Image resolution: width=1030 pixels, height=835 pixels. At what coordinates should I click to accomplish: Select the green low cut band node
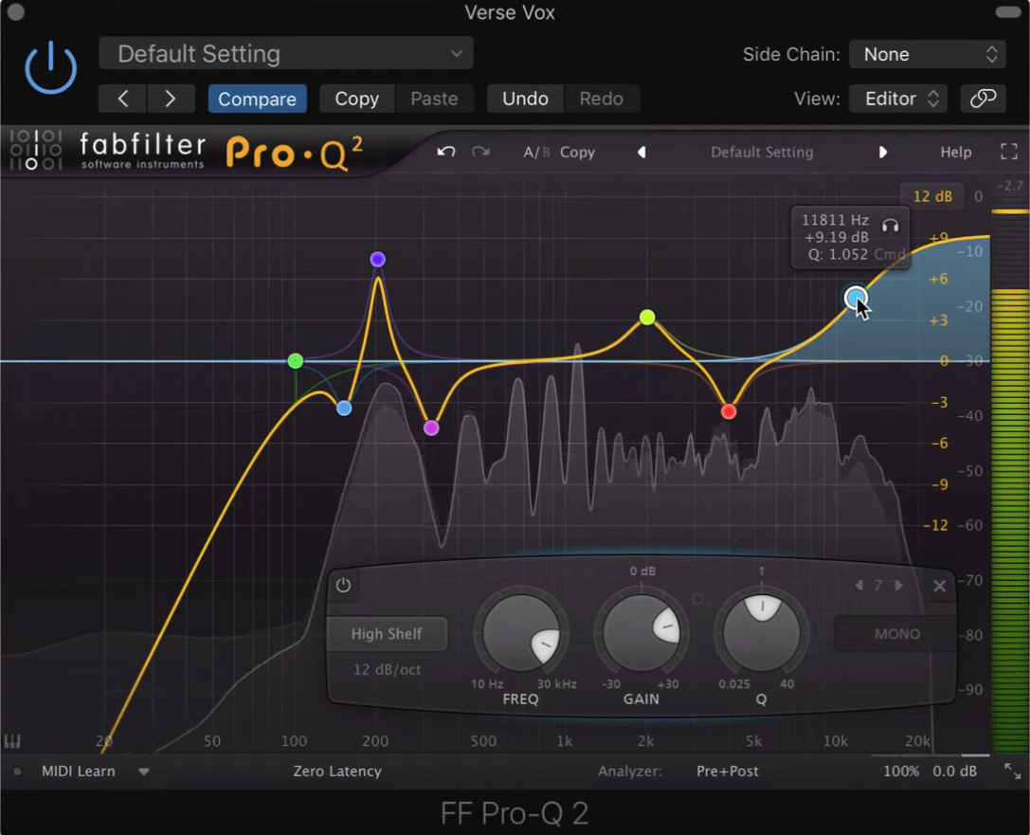tap(296, 361)
